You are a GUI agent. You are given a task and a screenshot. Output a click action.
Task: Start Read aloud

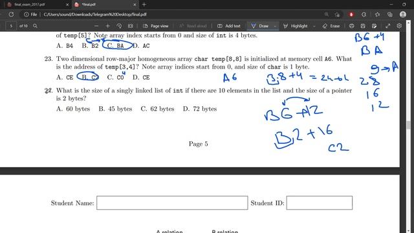193,26
